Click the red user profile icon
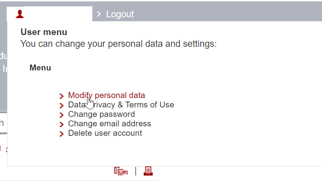 click(x=20, y=14)
